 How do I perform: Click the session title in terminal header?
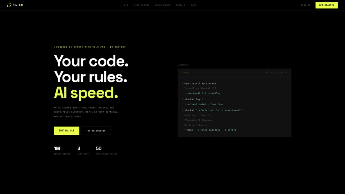click(x=277, y=73)
